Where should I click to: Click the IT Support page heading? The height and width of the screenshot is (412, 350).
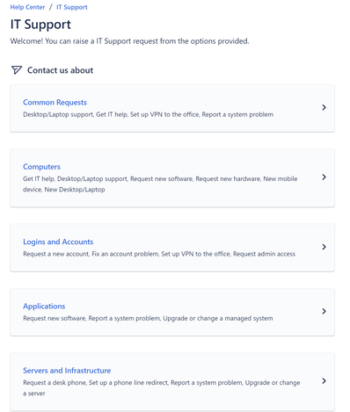click(40, 25)
